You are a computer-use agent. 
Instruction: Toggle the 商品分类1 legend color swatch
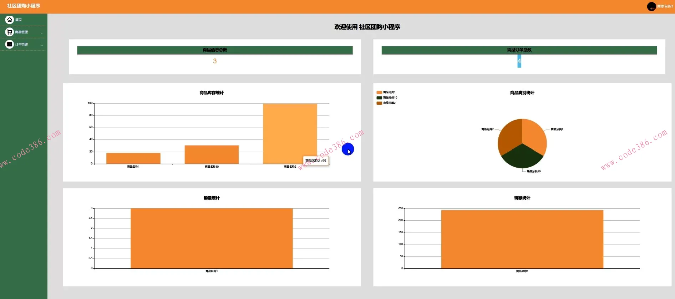379,92
